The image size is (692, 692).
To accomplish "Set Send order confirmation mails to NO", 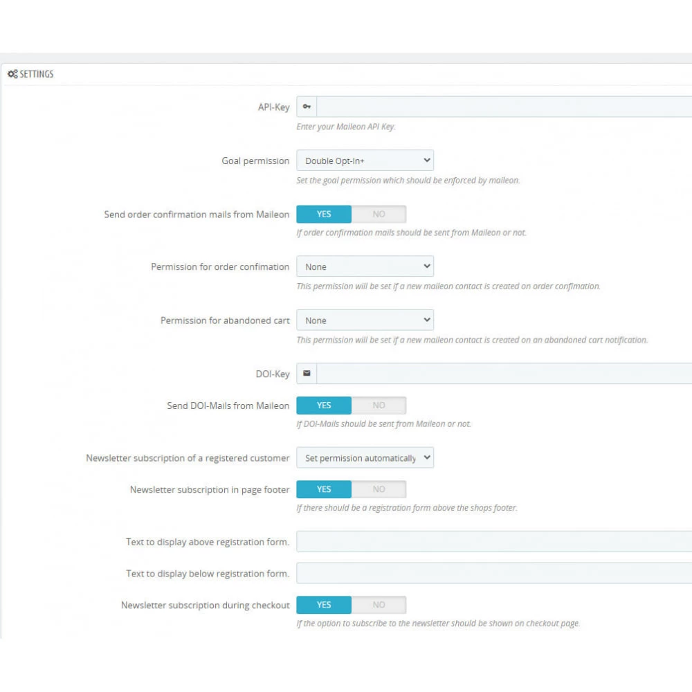I will point(379,214).
